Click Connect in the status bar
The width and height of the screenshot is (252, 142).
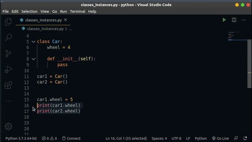click(x=71, y=138)
